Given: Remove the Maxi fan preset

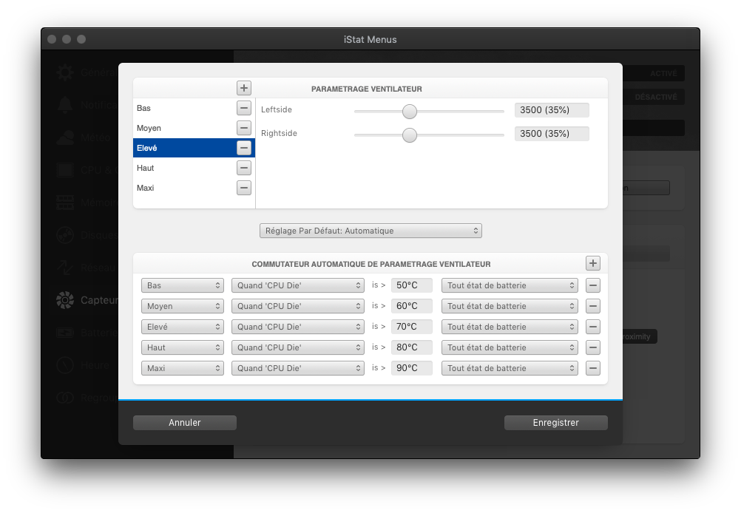Looking at the screenshot, I should click(x=244, y=188).
